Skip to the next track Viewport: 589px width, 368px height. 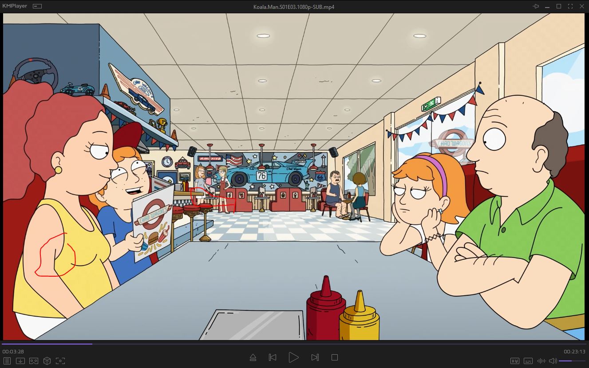coord(315,357)
